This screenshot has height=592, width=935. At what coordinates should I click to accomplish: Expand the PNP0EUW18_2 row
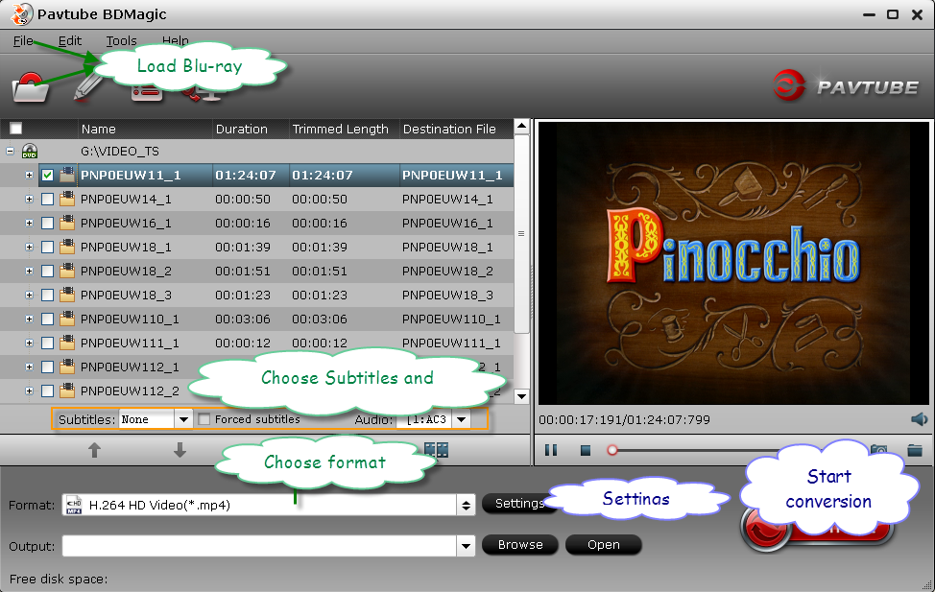pyautogui.click(x=29, y=271)
